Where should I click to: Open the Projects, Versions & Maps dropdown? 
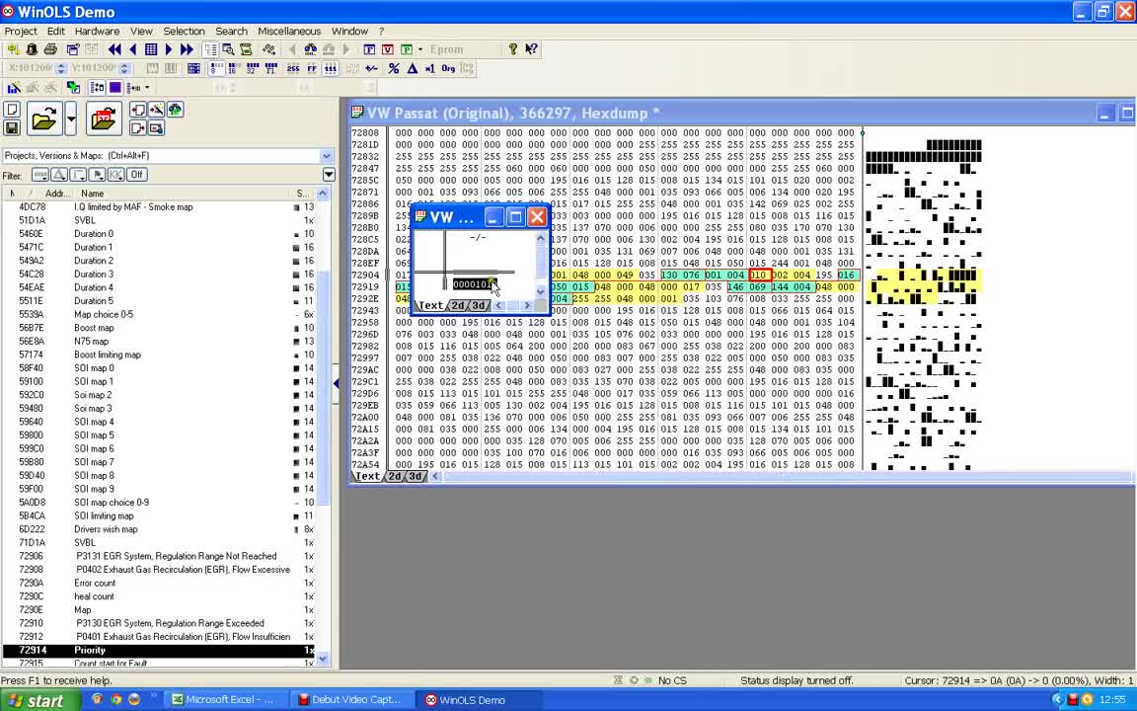pos(326,156)
